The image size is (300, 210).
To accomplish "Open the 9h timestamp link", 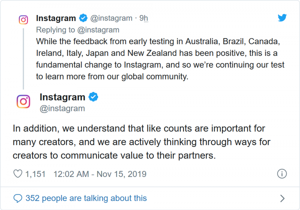I will (144, 18).
